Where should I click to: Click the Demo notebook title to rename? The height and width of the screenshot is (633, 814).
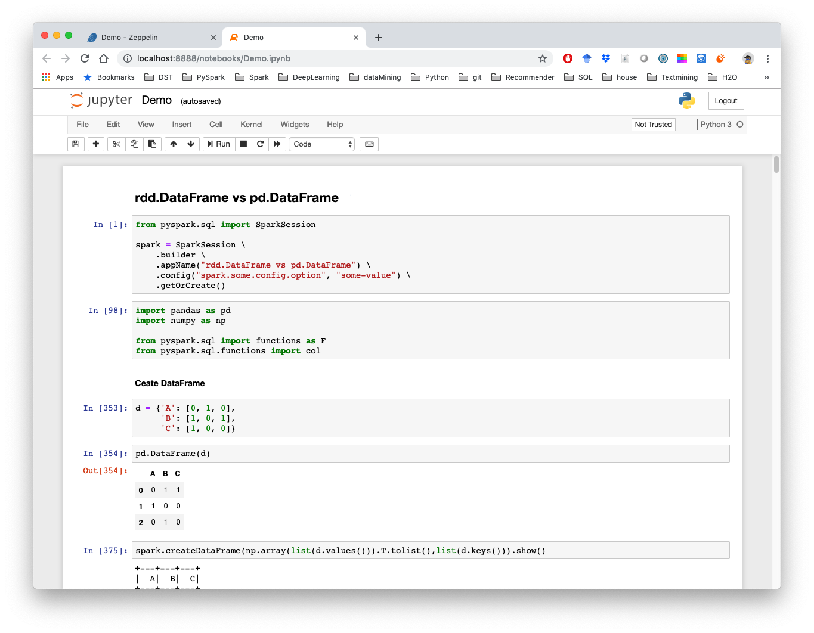157,100
